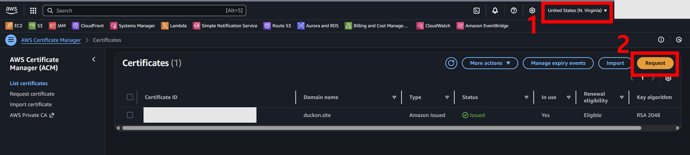This screenshot has width=690, height=155.
Task: Open the CloudShell terminal icon
Action: pos(477,11)
